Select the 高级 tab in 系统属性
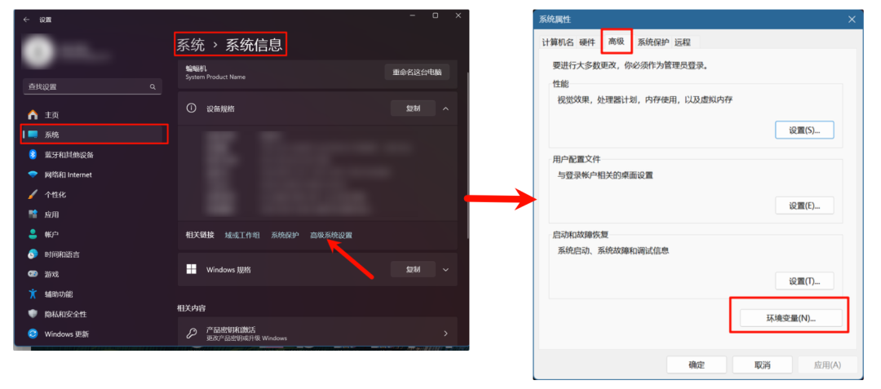 click(x=617, y=41)
